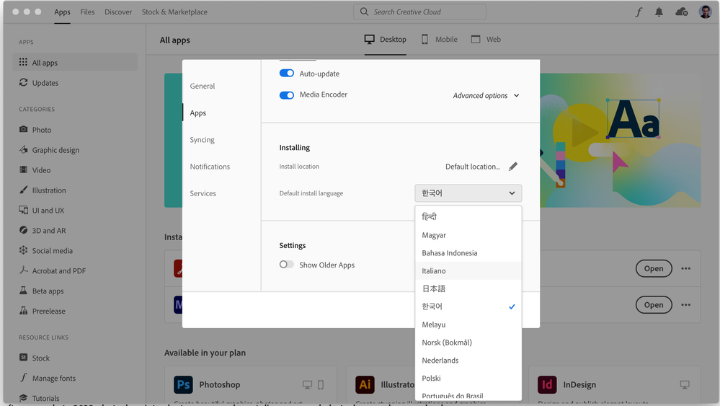Click the Photoshop Ps app icon
Viewport: 720px width, 406px height.
pos(183,384)
